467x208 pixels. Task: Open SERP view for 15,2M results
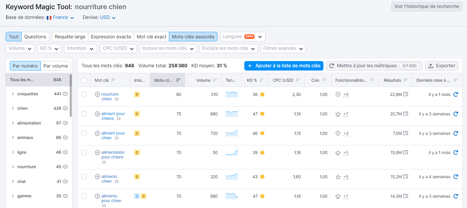406,177
